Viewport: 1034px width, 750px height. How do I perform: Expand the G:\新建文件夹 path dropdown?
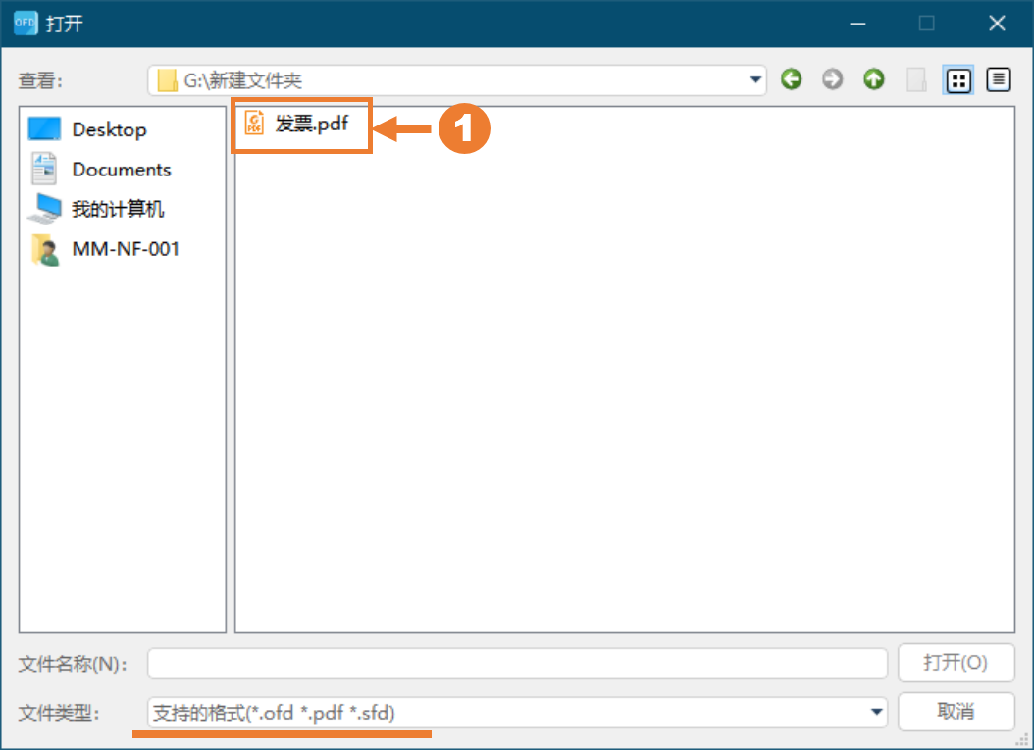[x=755, y=80]
